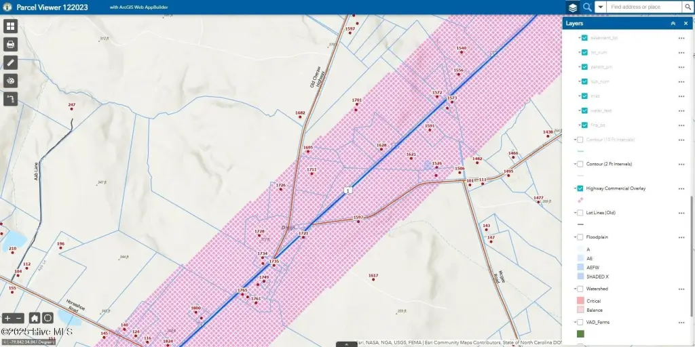Zoom in on the map

click(7, 318)
